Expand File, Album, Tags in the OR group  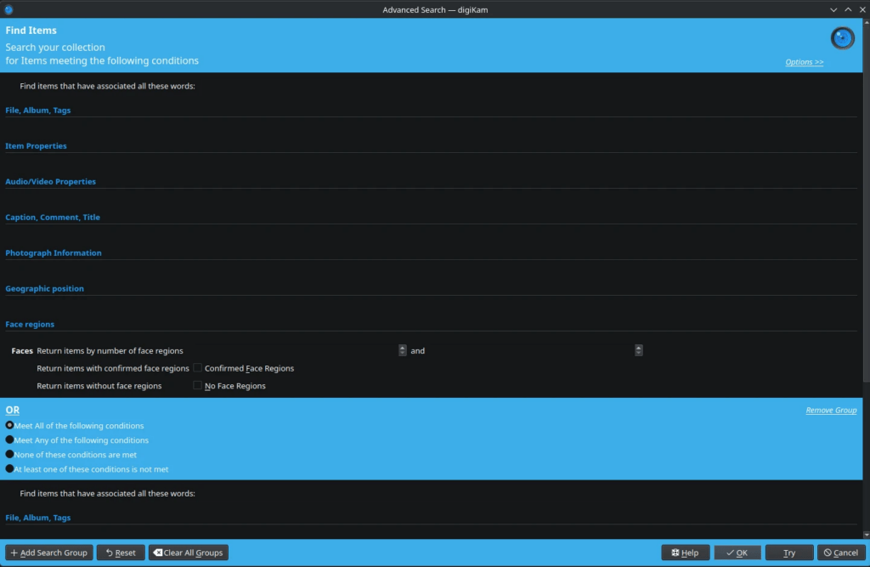coord(37,517)
